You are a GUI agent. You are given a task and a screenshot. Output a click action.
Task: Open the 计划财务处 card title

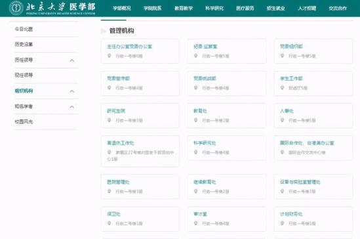291,214
